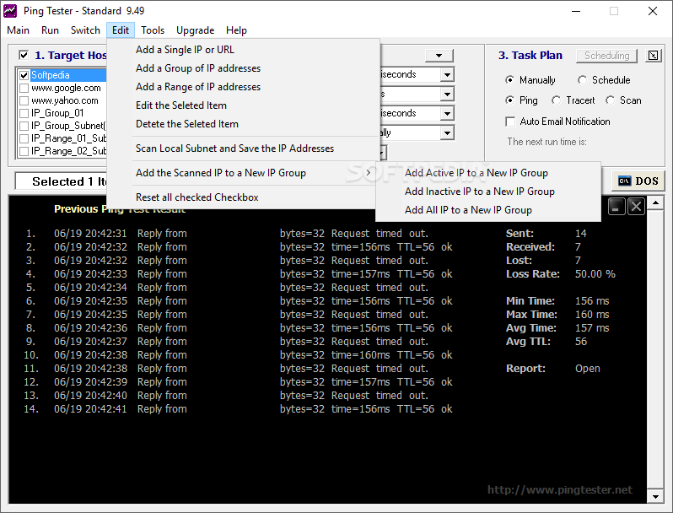Select the Scan radio button

(x=610, y=100)
